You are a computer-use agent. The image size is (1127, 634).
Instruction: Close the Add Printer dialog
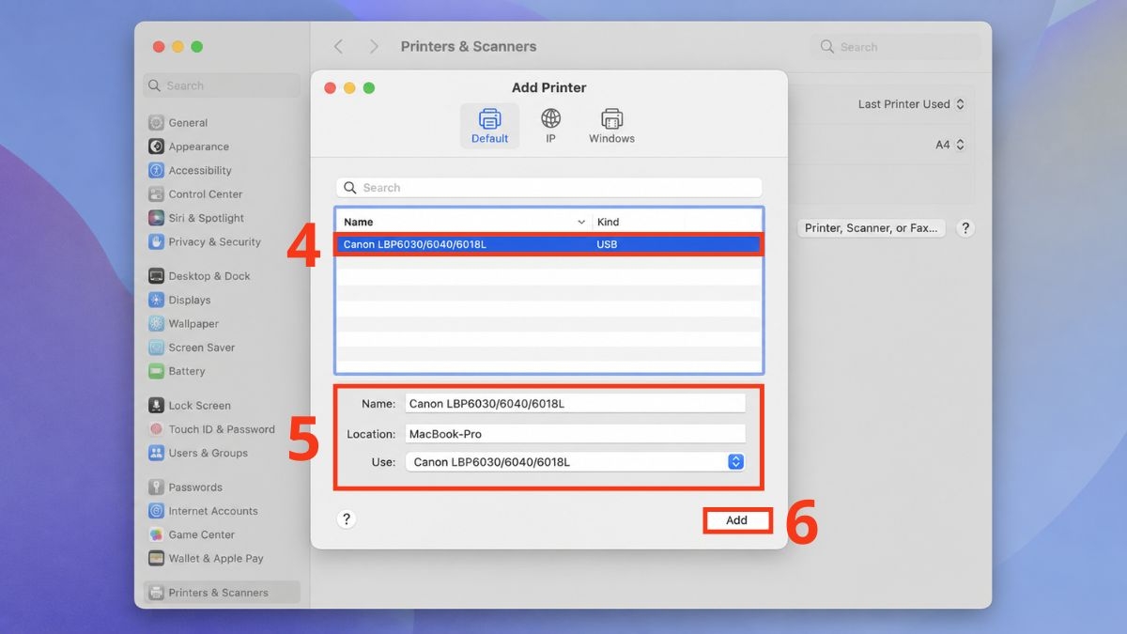tap(330, 87)
